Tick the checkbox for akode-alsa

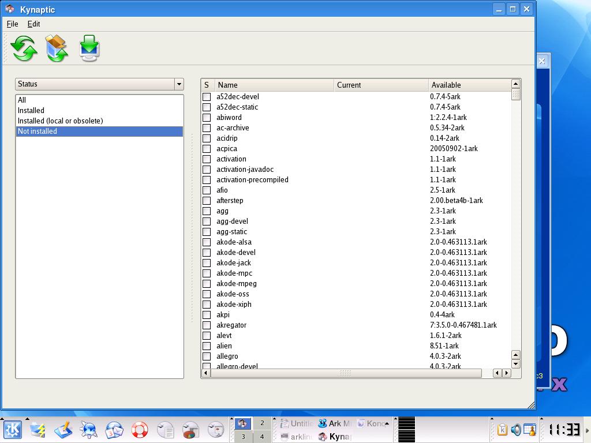(x=207, y=242)
